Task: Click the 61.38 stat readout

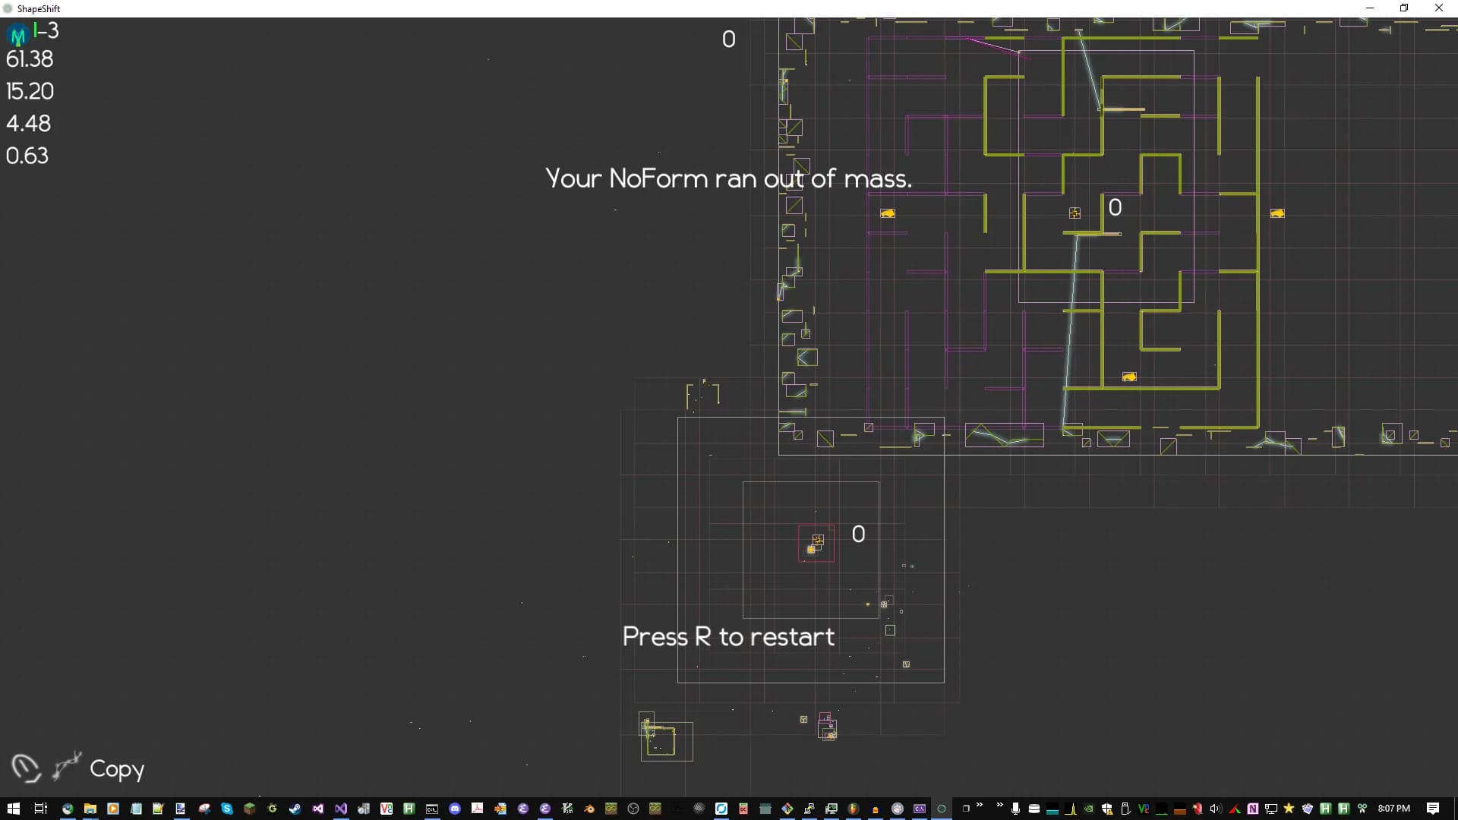Action: [x=30, y=59]
